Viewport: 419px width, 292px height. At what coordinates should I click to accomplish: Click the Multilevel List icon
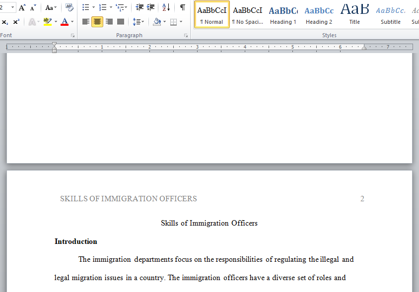pyautogui.click(x=120, y=7)
